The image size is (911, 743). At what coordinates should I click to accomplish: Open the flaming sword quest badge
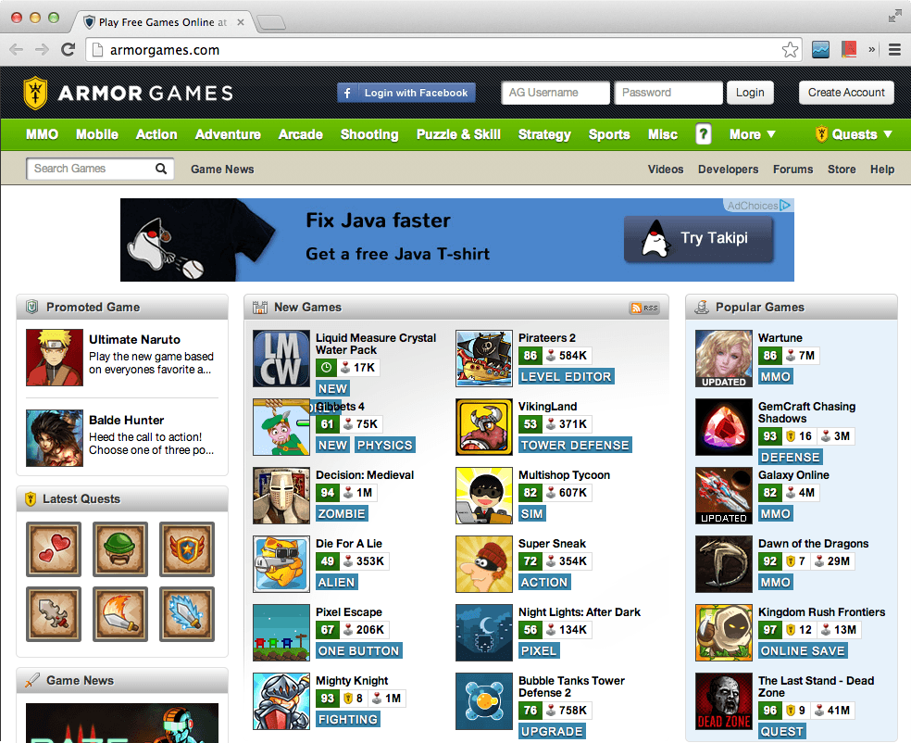[x=120, y=614]
